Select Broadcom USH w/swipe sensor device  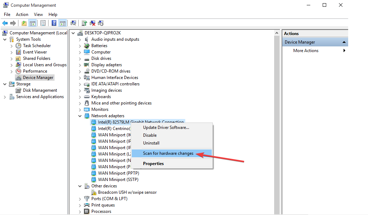tap(127, 192)
